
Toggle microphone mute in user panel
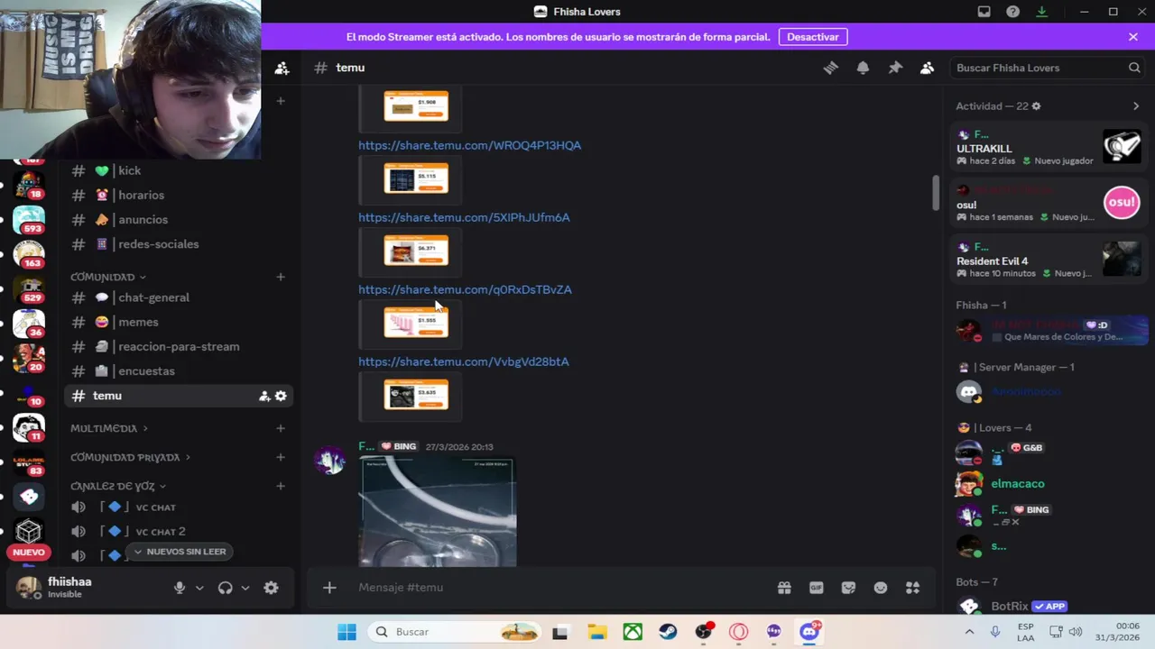(x=180, y=588)
